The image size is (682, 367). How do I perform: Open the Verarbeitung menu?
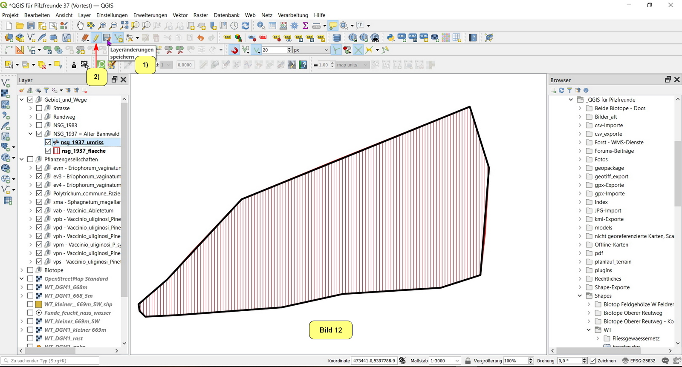click(293, 15)
